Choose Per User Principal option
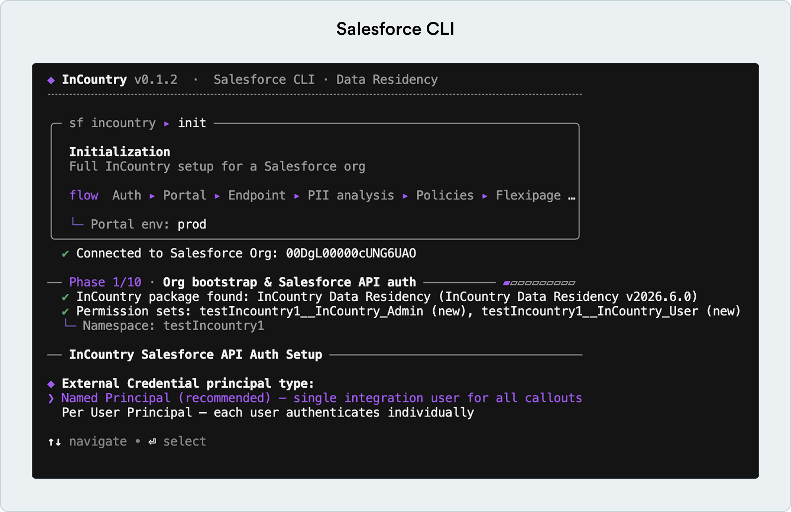Screen dimensions: 791x512 (x=268, y=413)
